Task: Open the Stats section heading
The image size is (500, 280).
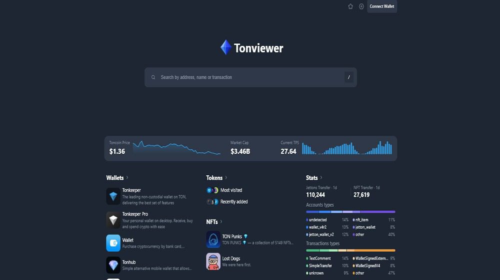Action: [x=312, y=178]
